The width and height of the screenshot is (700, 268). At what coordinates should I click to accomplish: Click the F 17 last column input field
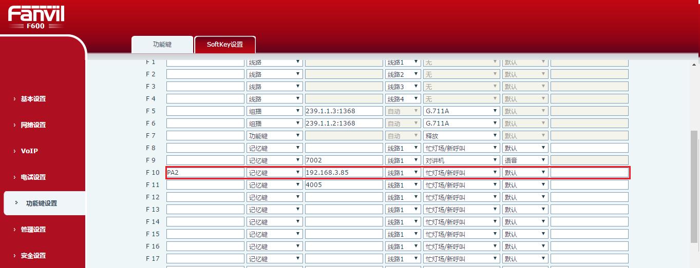coord(590,259)
